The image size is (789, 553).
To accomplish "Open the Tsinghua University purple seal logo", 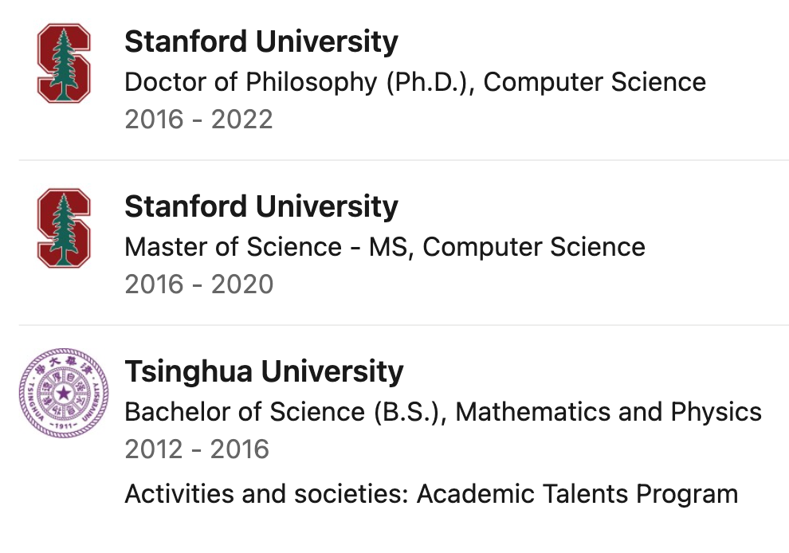I will [64, 392].
